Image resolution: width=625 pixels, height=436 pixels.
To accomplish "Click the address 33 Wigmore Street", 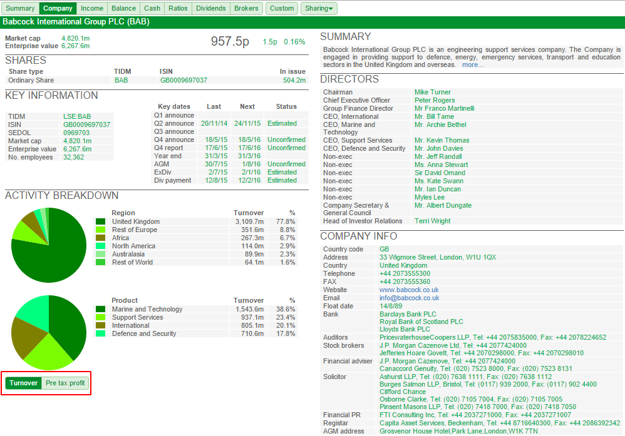I will tap(438, 258).
